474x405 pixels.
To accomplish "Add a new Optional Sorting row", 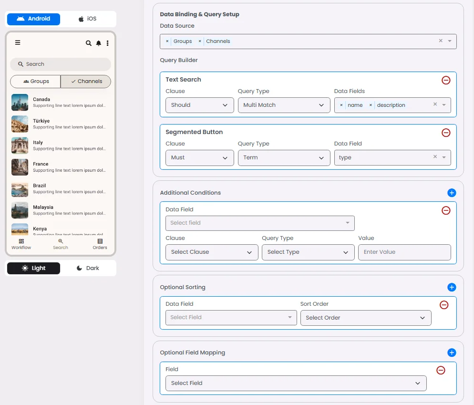I will pos(452,287).
